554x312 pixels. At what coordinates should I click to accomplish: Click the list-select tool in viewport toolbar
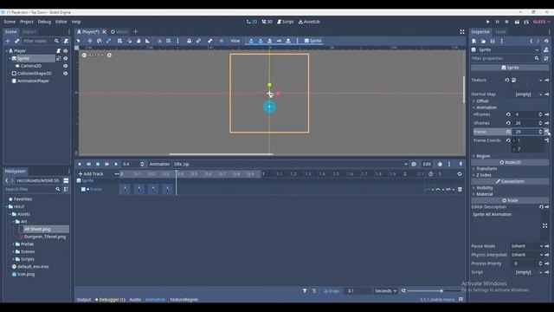(x=119, y=41)
